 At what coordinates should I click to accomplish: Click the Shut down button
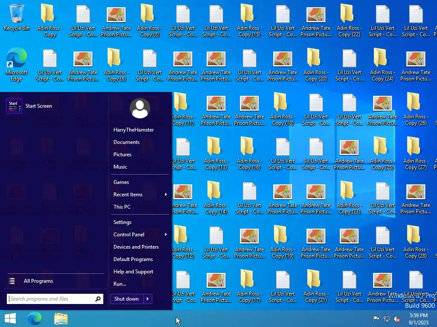pos(127,299)
